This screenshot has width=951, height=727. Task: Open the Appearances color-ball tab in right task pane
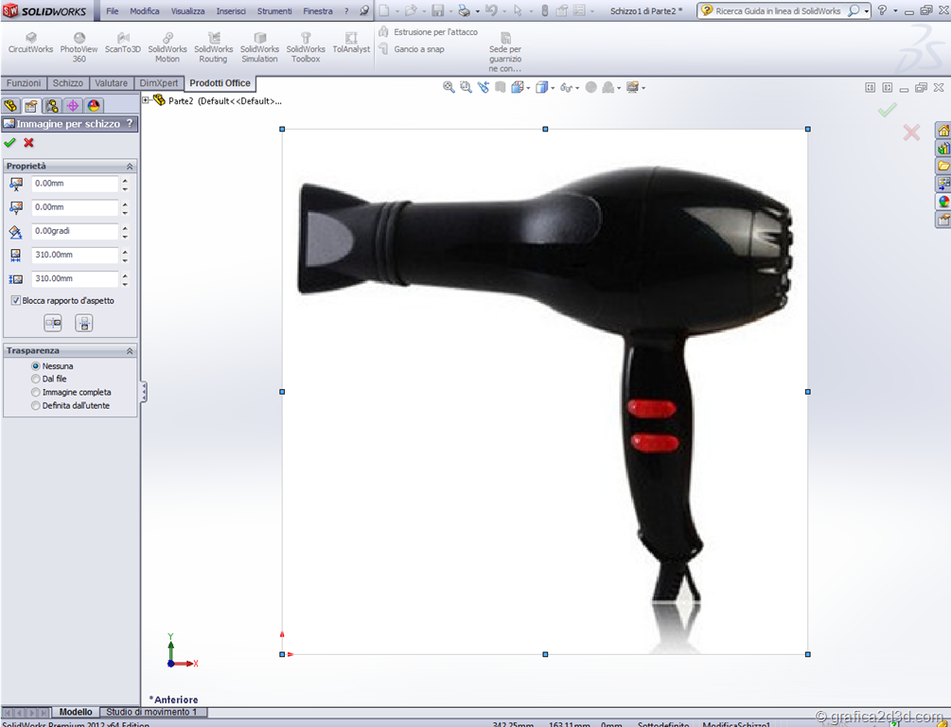click(x=942, y=202)
